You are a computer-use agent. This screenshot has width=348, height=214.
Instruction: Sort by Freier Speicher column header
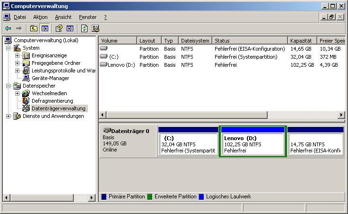(331, 41)
